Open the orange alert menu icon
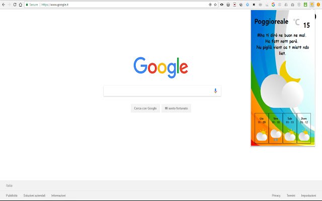Viewport: 322px width, 201px height. tap(318, 5)
